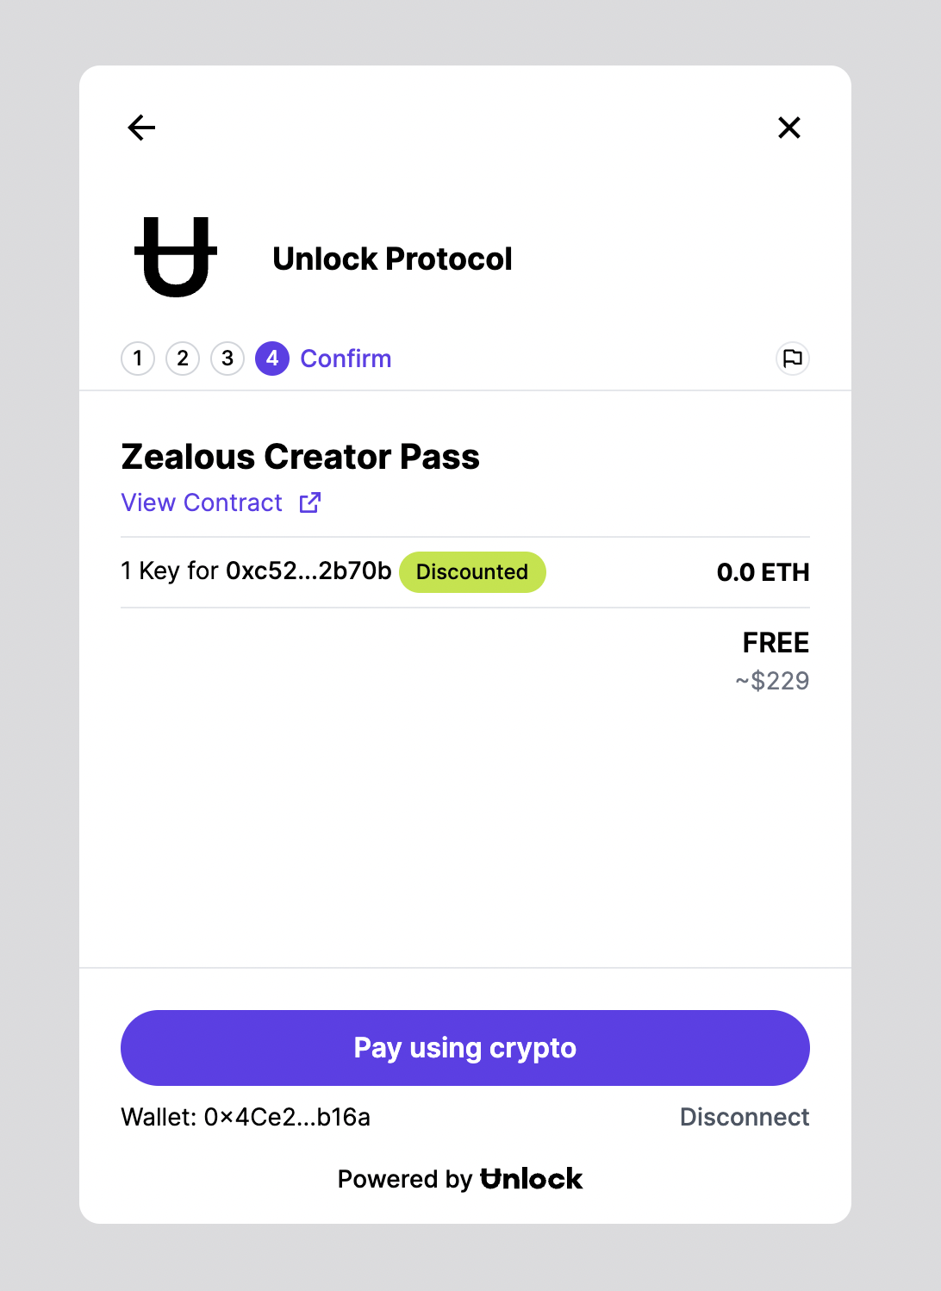This screenshot has width=941, height=1291.
Task: Click the Zealous Creator Pass title
Action: 300,457
